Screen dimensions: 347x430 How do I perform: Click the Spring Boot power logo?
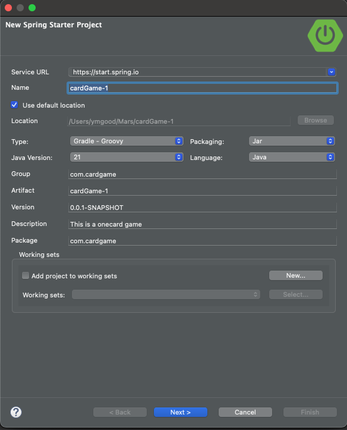click(325, 35)
